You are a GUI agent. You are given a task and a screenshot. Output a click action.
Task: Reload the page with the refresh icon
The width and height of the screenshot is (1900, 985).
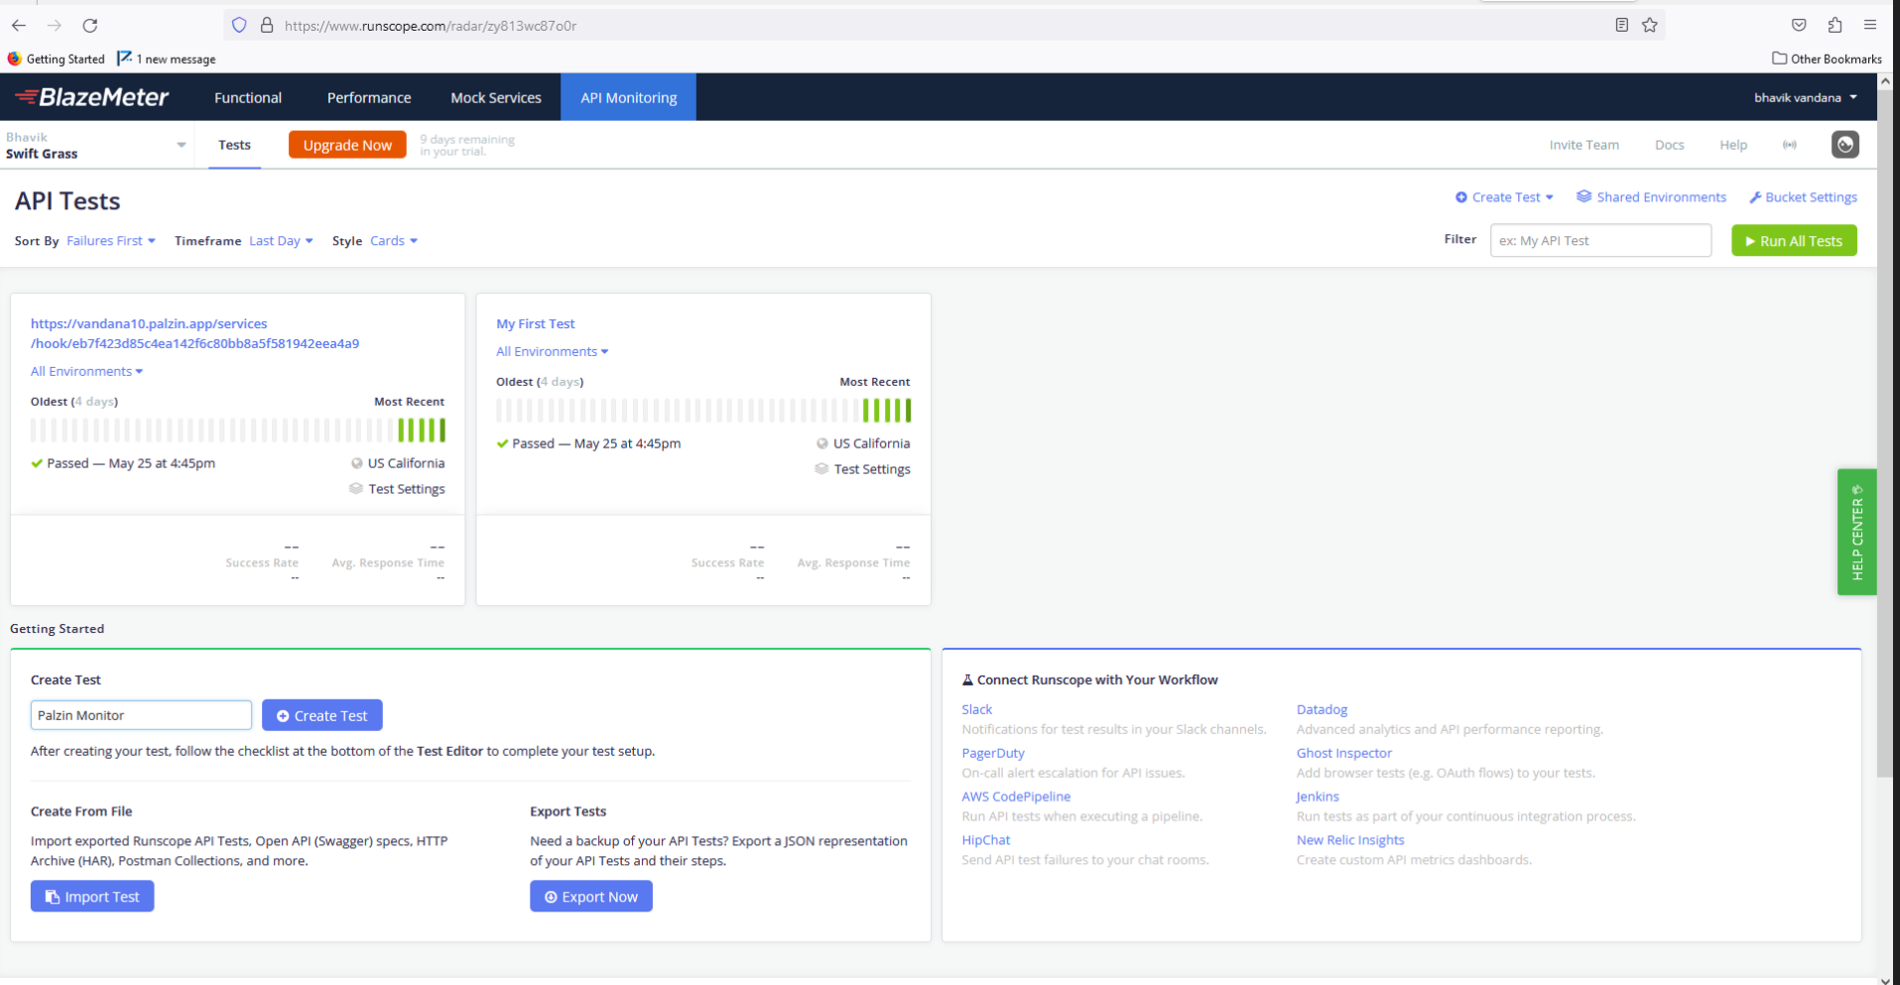90,25
